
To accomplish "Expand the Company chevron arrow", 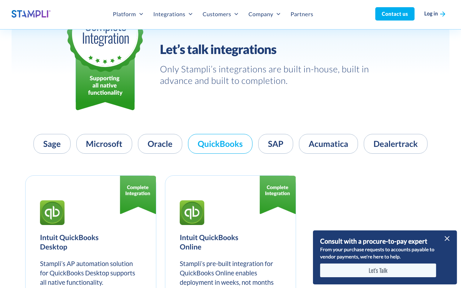I will [278, 14].
